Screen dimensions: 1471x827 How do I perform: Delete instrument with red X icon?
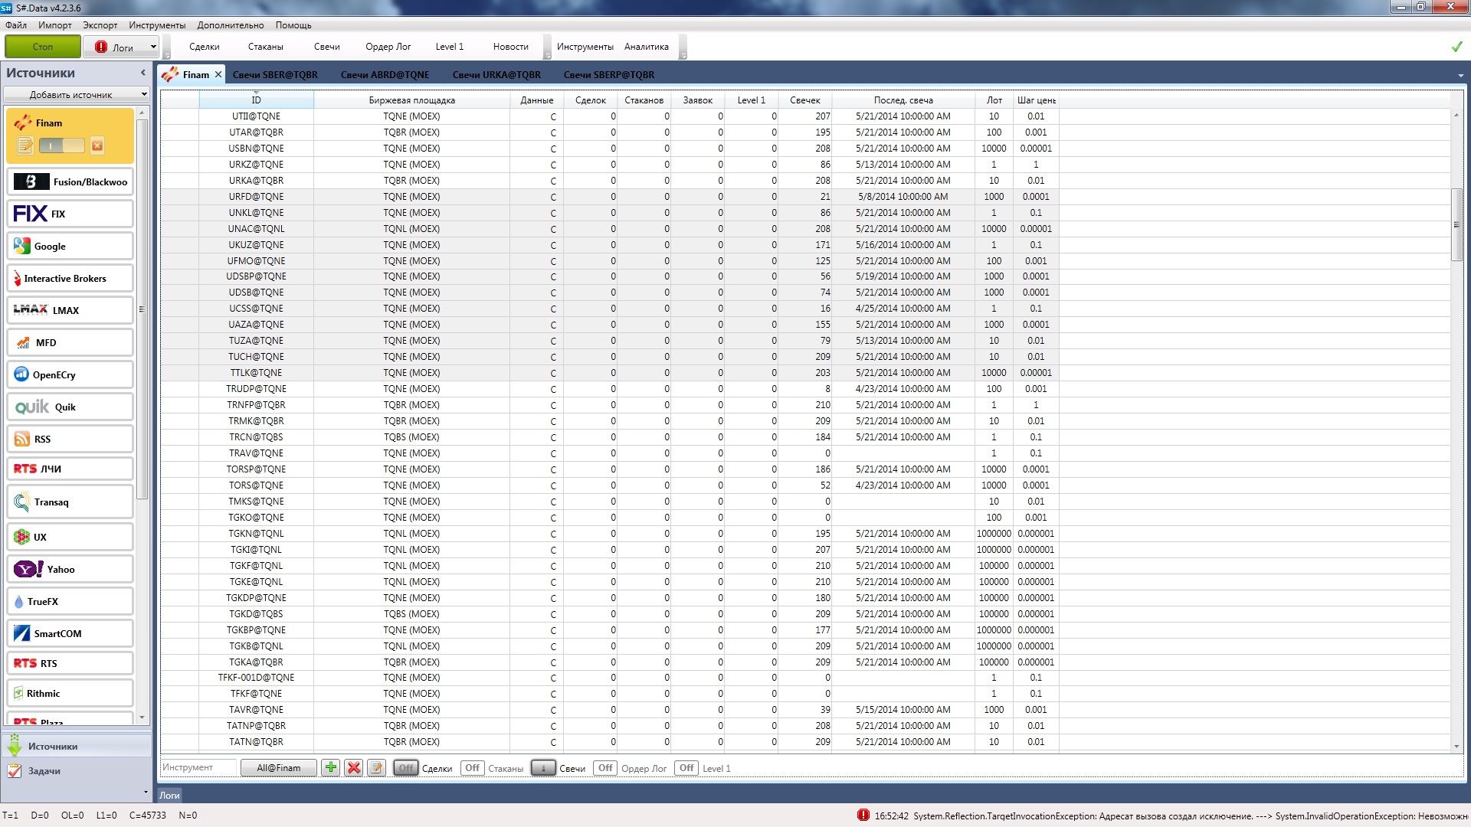(353, 768)
